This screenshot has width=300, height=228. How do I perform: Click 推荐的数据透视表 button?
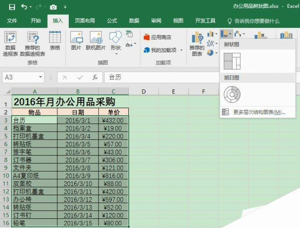coord(32,44)
